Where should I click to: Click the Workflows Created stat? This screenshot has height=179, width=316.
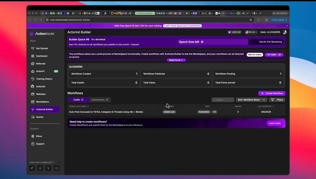[104, 74]
